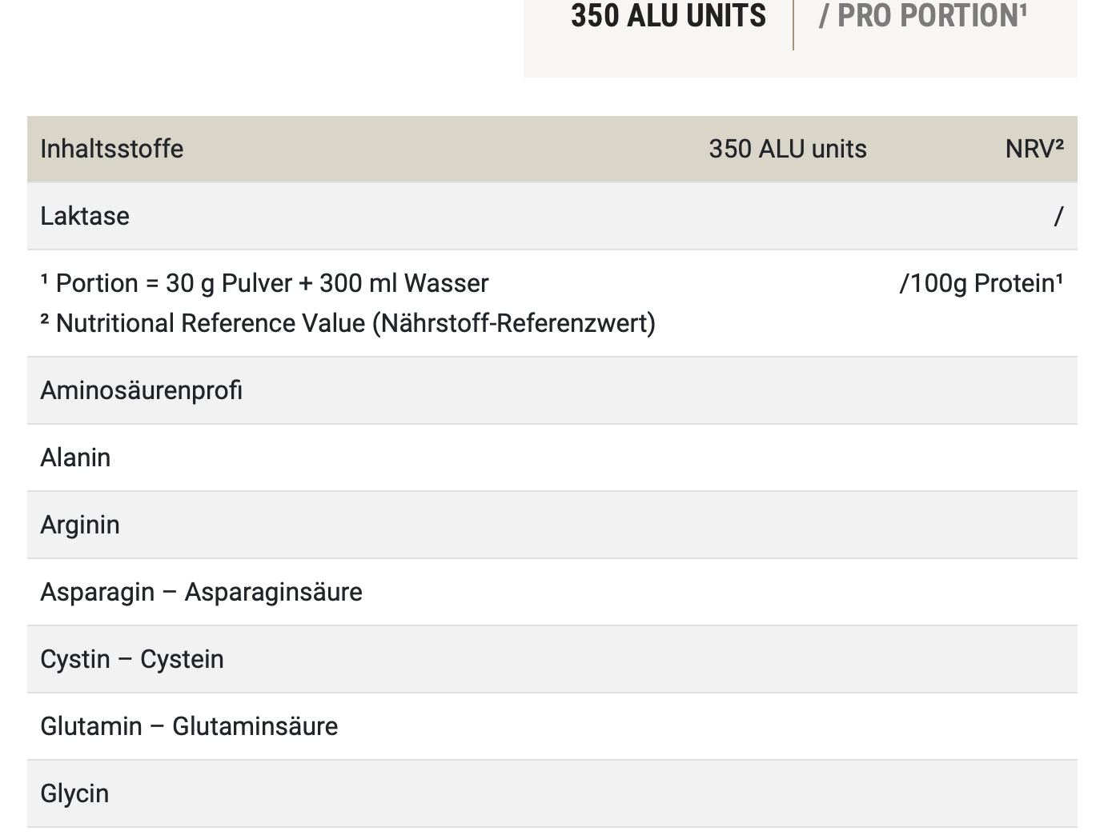This screenshot has height=835, width=1116.
Task: Select the Asparagin – Asparaginsäure row
Action: 201,592
